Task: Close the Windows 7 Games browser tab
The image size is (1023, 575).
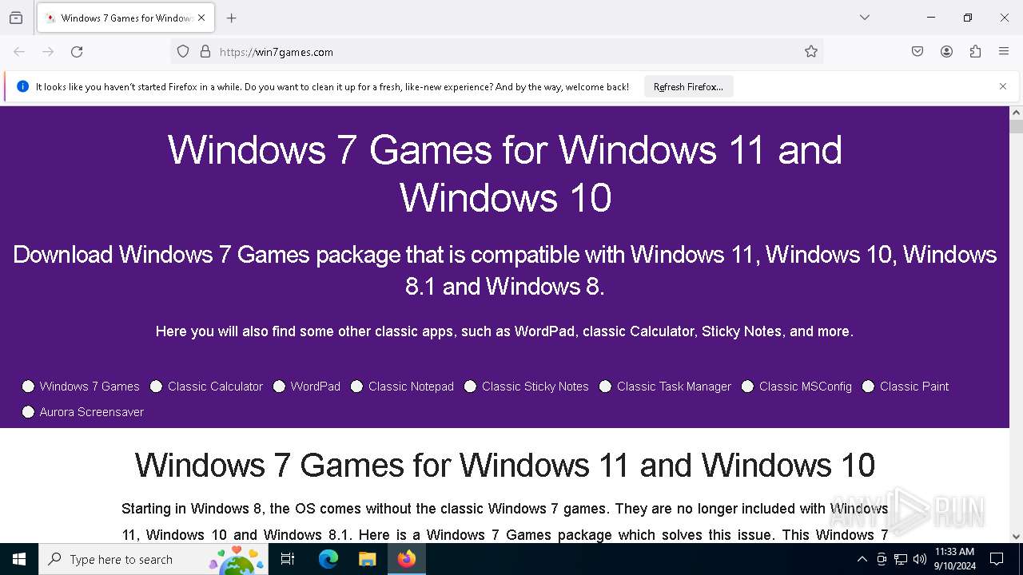Action: (201, 18)
